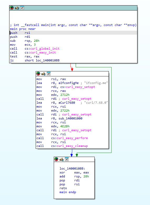
Task: Click the curl_easy_perform call
Action: [x=72, y=138]
